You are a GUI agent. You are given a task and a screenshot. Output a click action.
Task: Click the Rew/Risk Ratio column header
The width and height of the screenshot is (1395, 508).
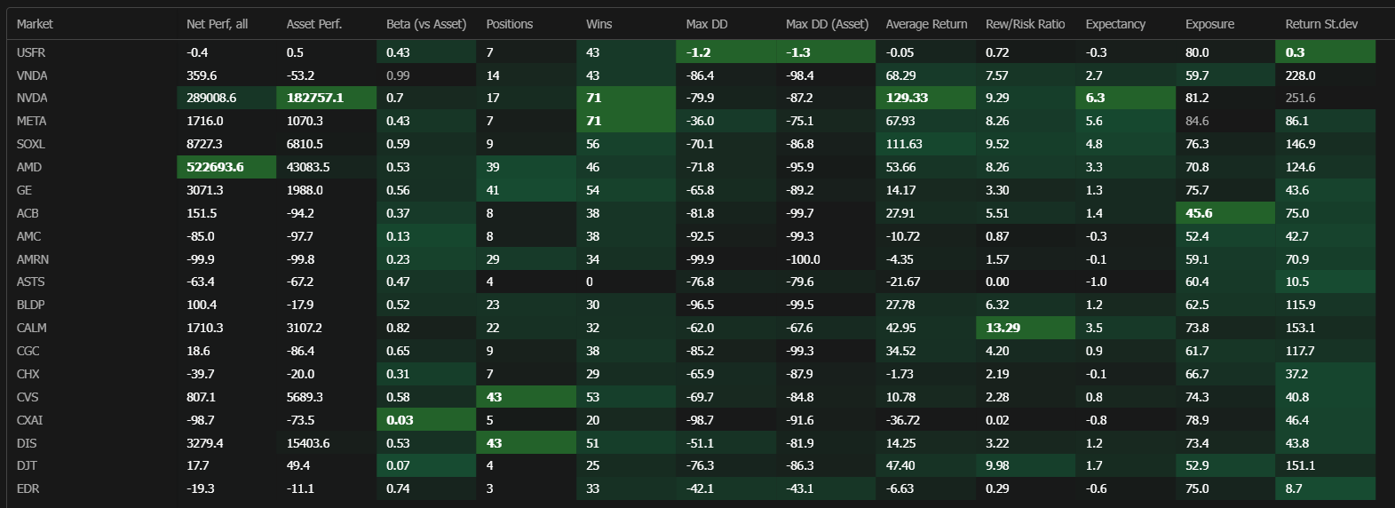pos(1026,24)
